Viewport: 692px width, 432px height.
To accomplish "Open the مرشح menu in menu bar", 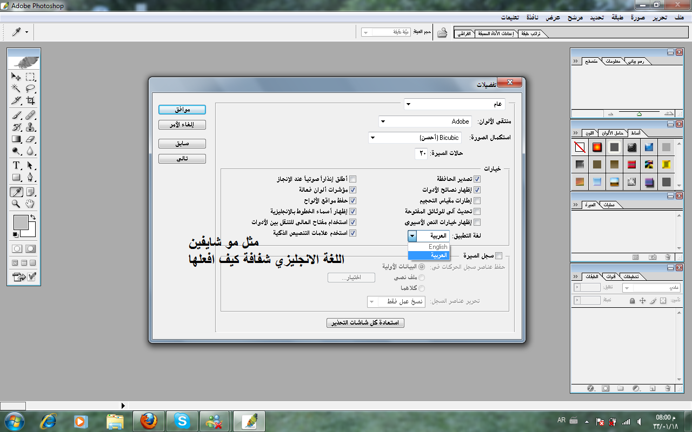I will pos(575,17).
